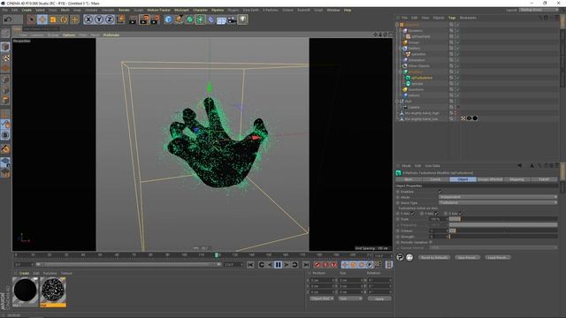Switch to the Groups Affected tab
566x318 pixels.
pos(490,179)
